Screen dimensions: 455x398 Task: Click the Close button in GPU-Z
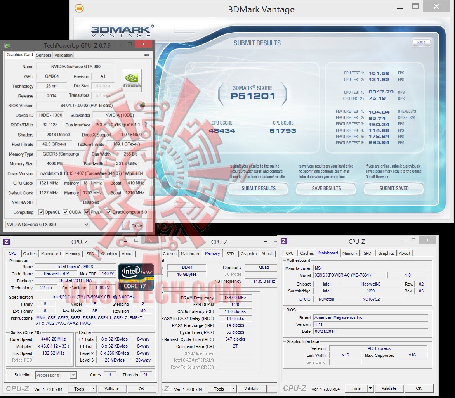click(137, 225)
